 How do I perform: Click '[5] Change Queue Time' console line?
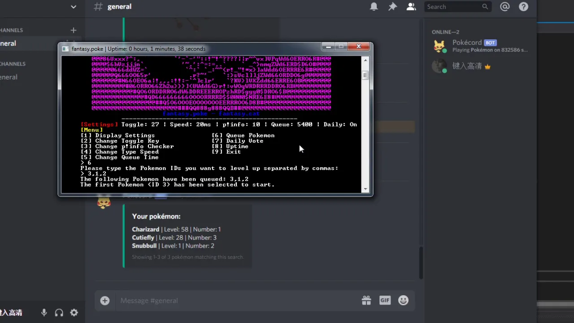(119, 157)
